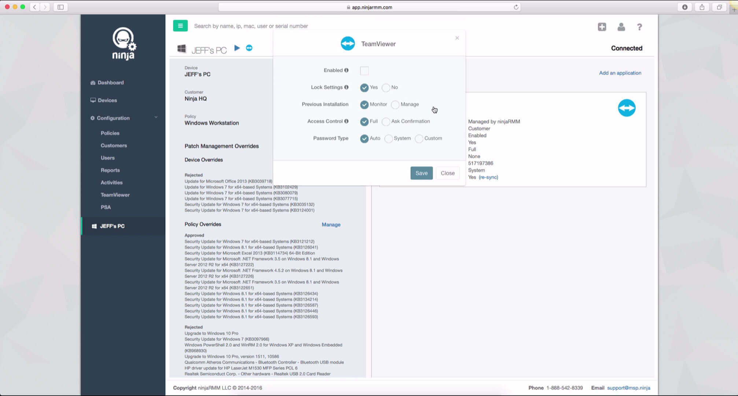Open Reports under Configuration

110,170
